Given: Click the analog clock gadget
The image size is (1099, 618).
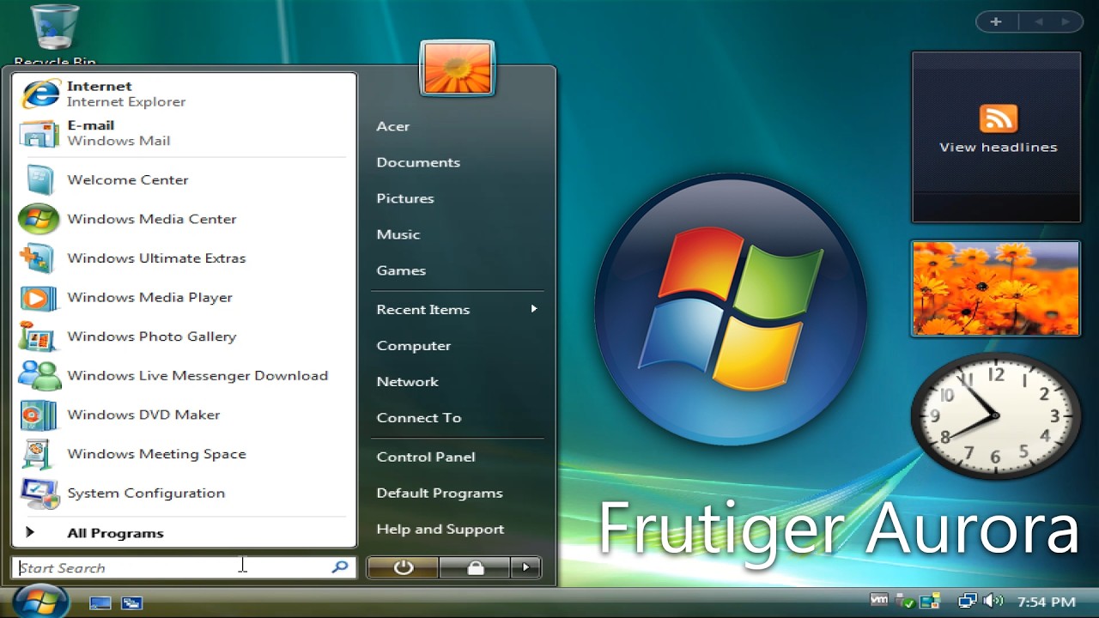Looking at the screenshot, I should click(x=996, y=416).
